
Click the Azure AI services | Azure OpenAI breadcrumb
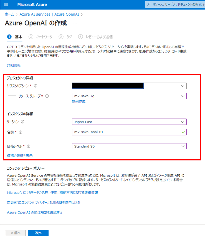tap(49, 14)
